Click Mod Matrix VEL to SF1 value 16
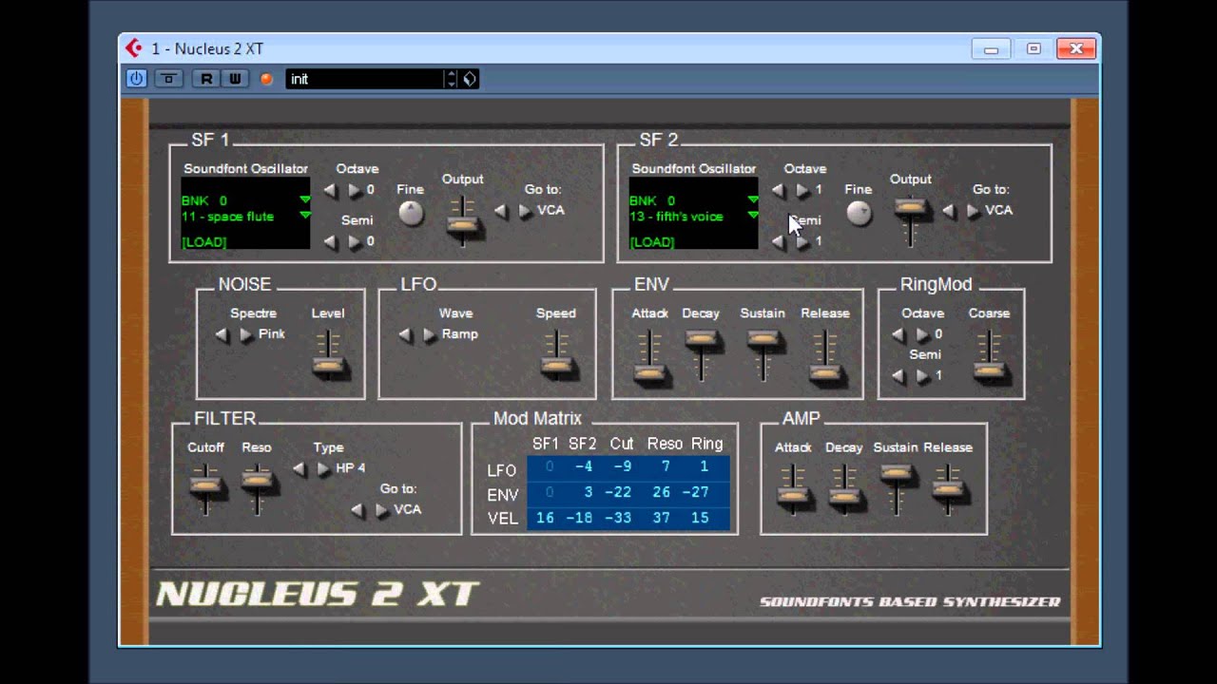The image size is (1217, 684). click(544, 518)
